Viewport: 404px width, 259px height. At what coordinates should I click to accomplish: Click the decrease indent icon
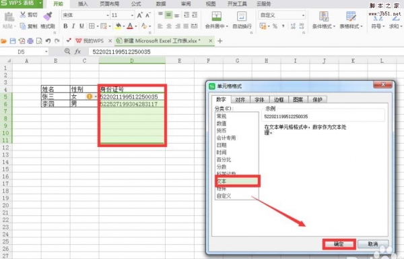pos(187,15)
